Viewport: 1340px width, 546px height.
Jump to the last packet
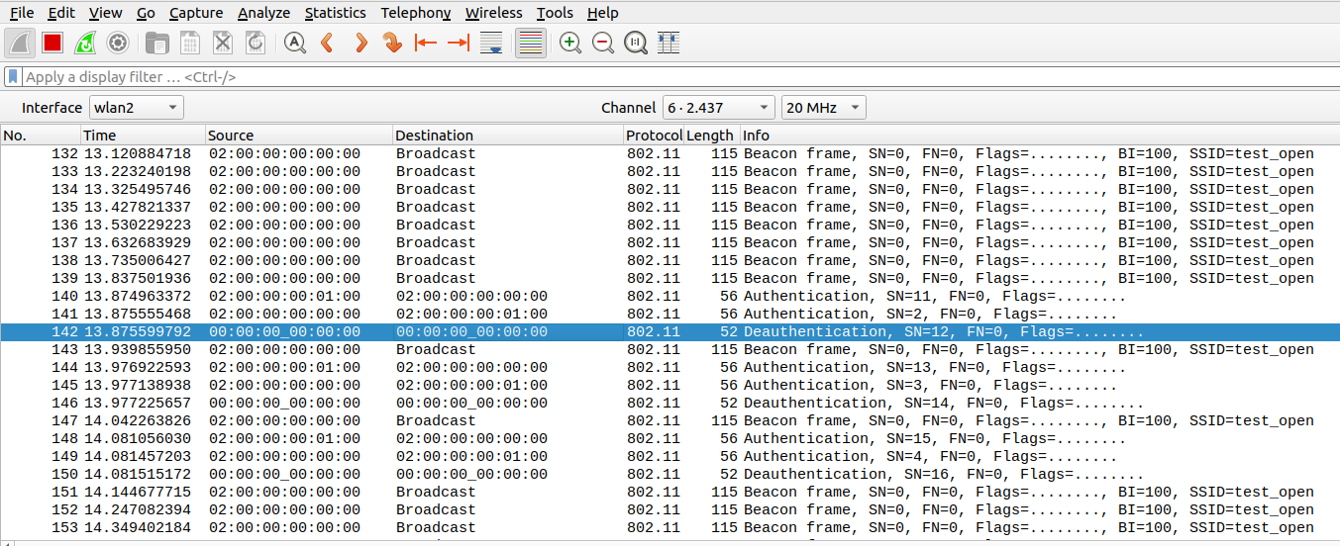tap(458, 43)
